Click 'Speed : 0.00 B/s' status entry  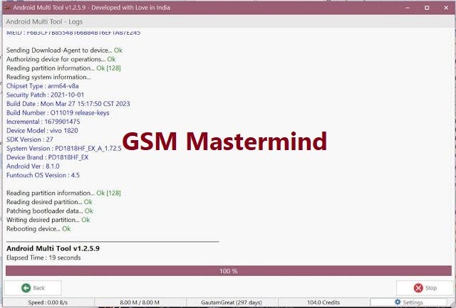click(x=48, y=302)
